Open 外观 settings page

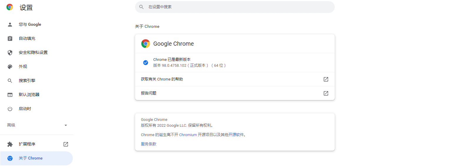(36, 67)
